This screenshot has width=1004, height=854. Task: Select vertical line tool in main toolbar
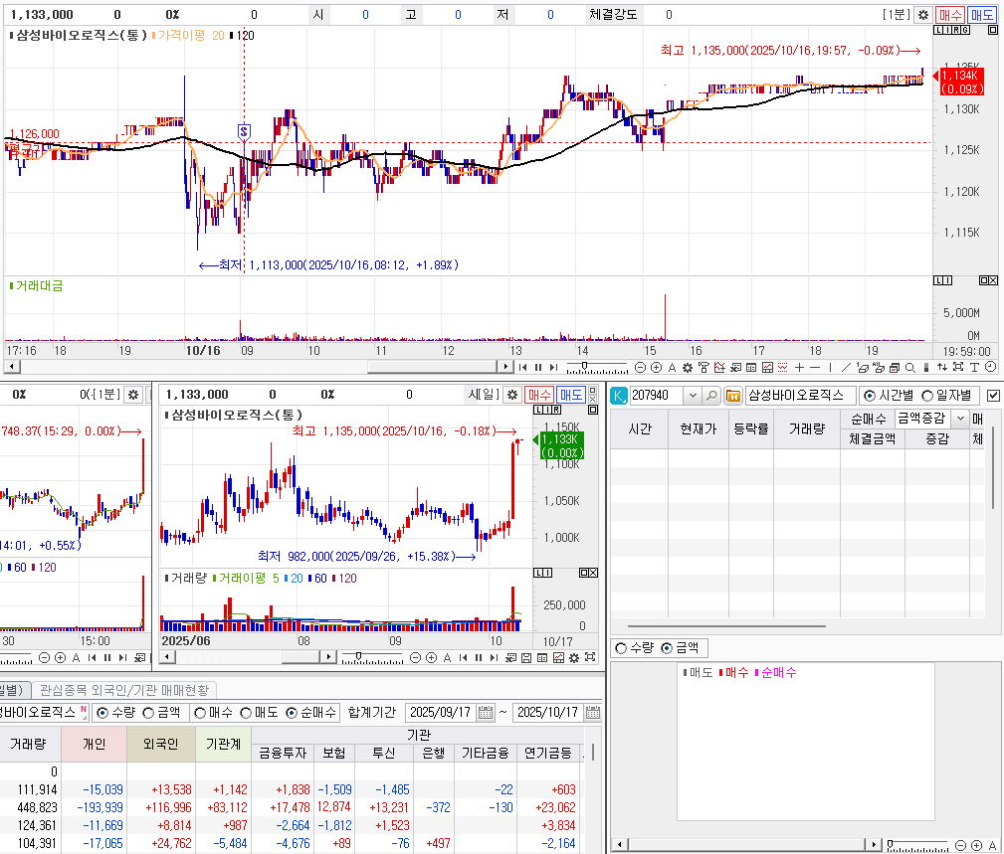point(831,367)
